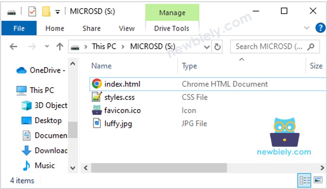Open the Drive Tools tab

click(172, 28)
